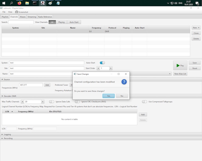Open Windows taskbar search
Viewport: 202px width, 161px height.
(x=11, y=3)
